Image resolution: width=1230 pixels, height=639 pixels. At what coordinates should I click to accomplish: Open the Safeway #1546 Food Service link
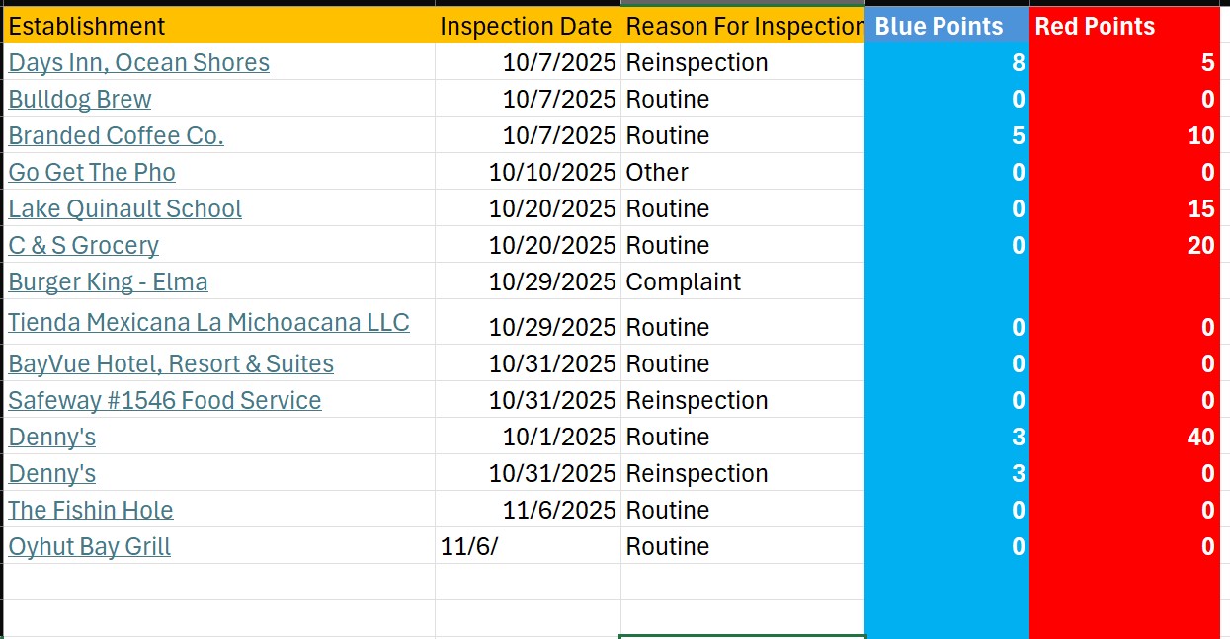pos(164,401)
